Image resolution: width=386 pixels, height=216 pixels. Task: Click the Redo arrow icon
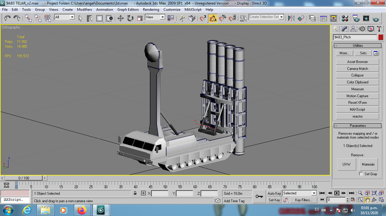(17, 18)
